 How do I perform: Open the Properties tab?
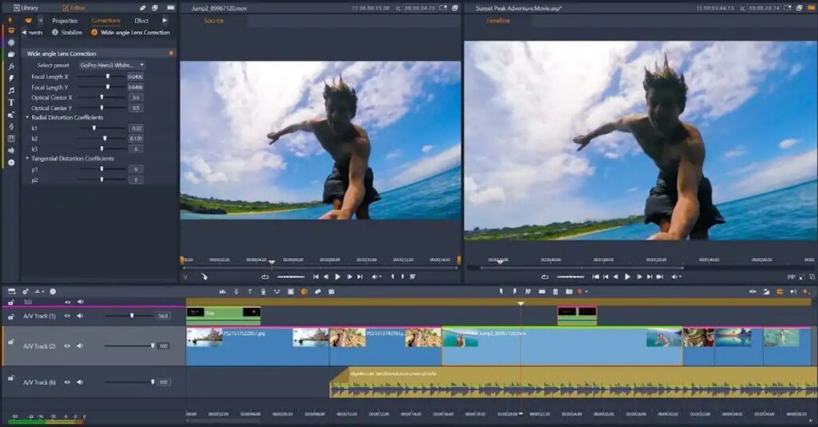pos(65,21)
